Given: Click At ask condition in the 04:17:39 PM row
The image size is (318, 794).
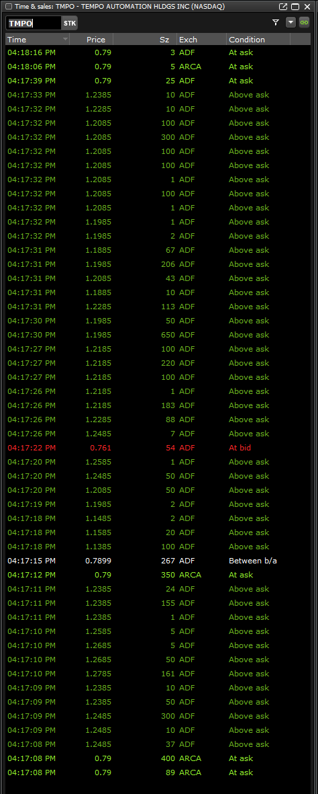Looking at the screenshot, I should [x=241, y=81].
